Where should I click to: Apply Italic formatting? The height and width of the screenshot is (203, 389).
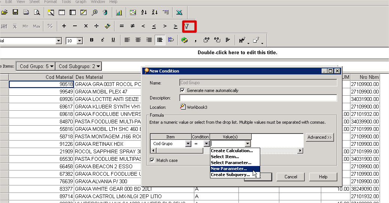pyautogui.click(x=103, y=40)
